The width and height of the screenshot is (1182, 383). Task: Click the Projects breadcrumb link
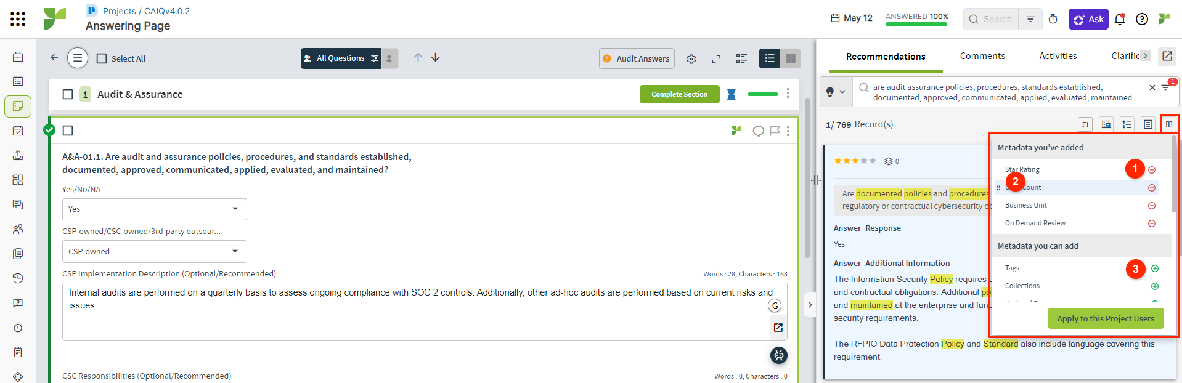point(119,11)
